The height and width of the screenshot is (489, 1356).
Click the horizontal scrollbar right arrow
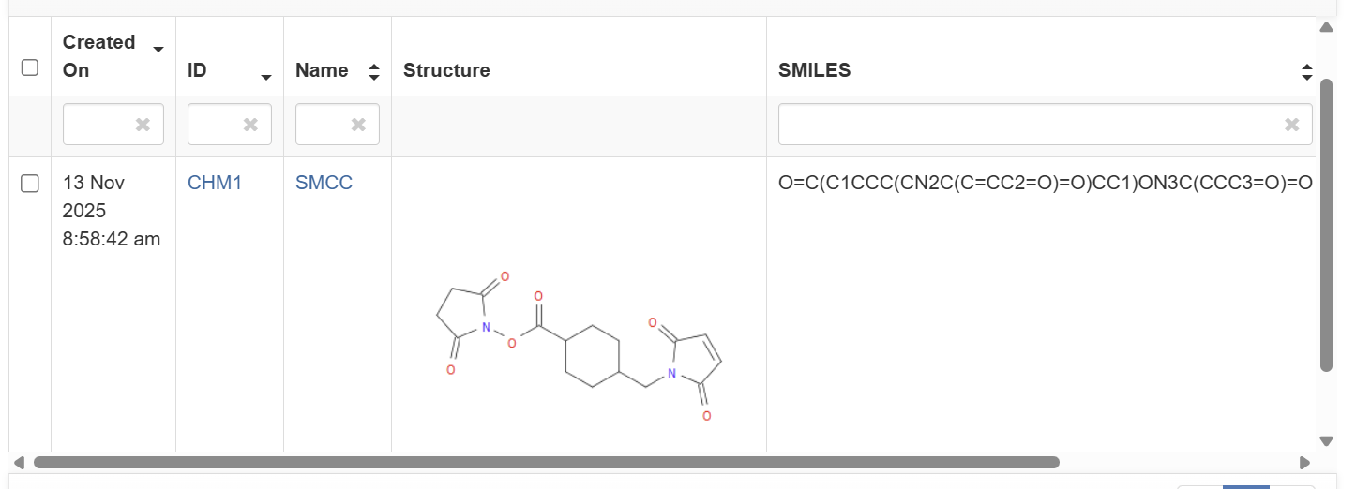(x=1304, y=463)
